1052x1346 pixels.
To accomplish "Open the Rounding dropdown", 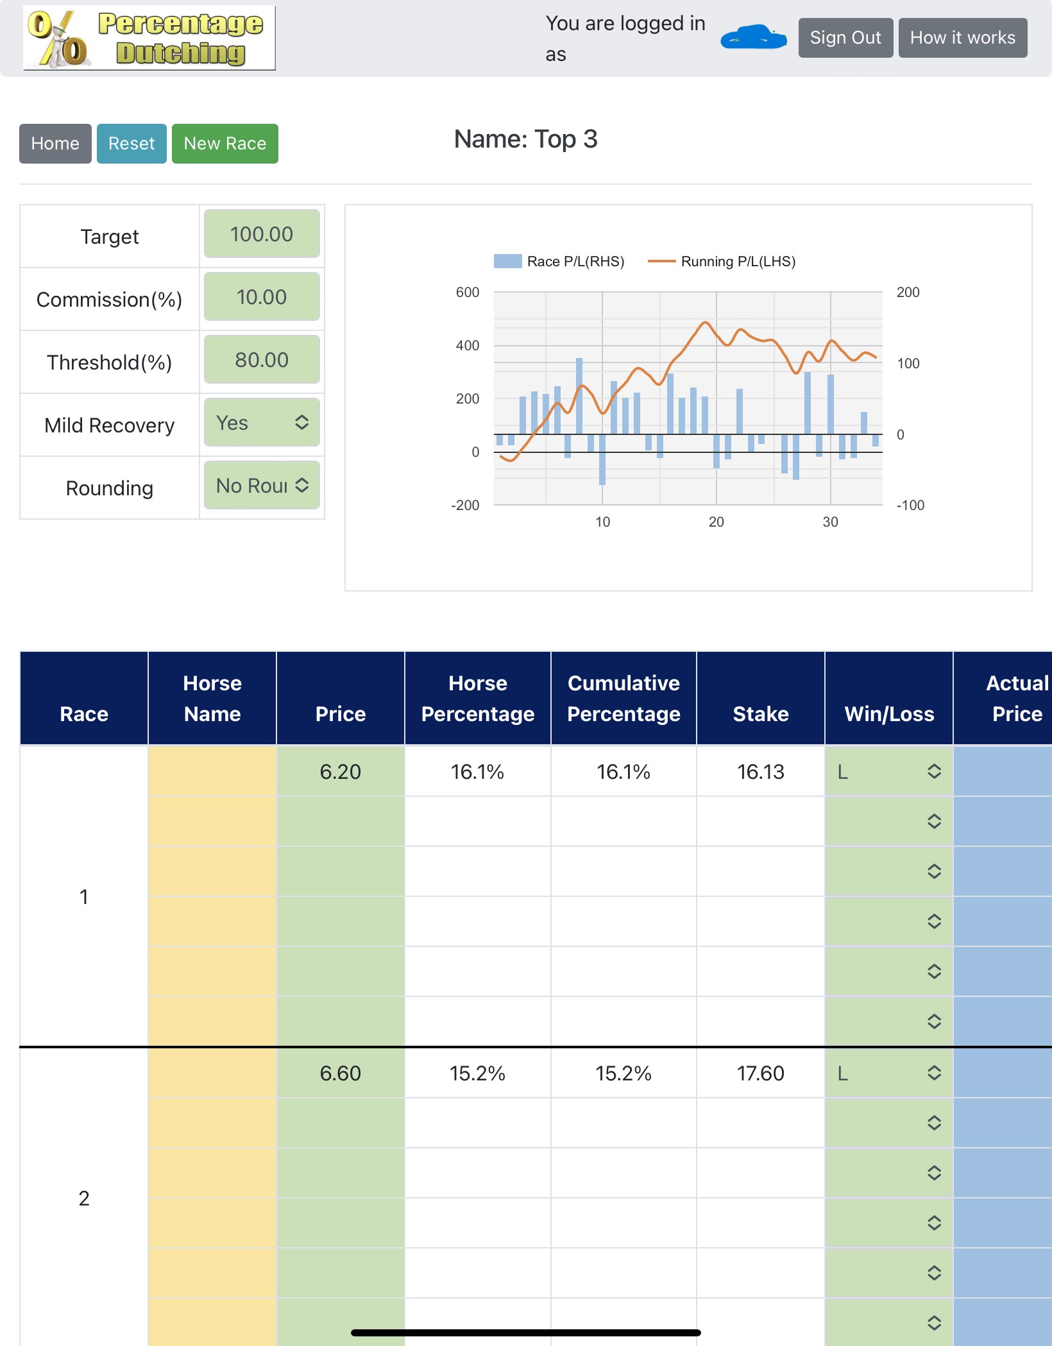I will tap(262, 486).
